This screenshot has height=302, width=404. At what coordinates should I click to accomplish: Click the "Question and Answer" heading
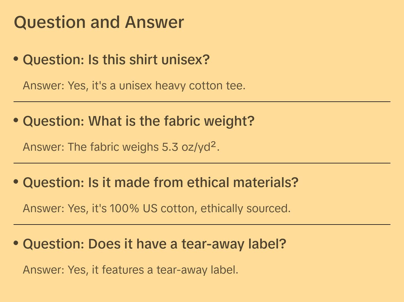point(99,22)
